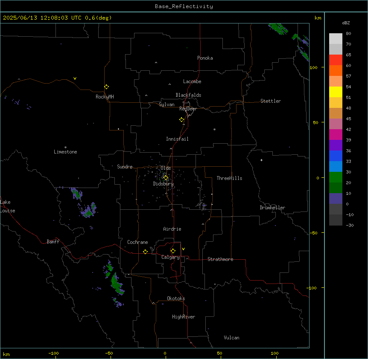Select the Strathmore label

(x=220, y=259)
